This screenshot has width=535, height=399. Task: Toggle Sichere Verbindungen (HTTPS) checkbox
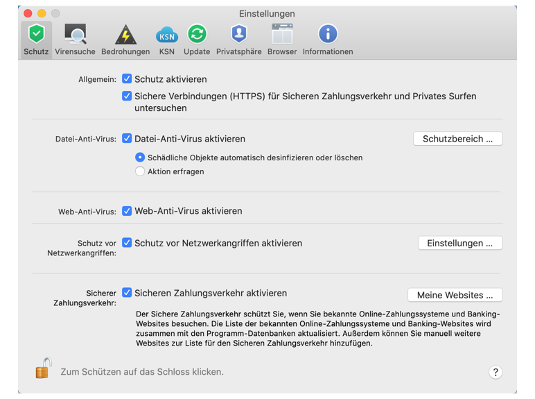point(127,96)
